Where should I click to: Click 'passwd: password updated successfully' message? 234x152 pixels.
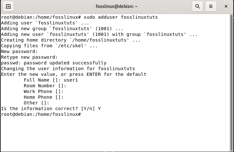[54, 63]
